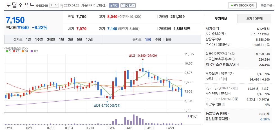Click the 최저 6,720 (03/24) chart marker
Image resolution: width=280 pixels, height=135 pixels.
point(107,106)
